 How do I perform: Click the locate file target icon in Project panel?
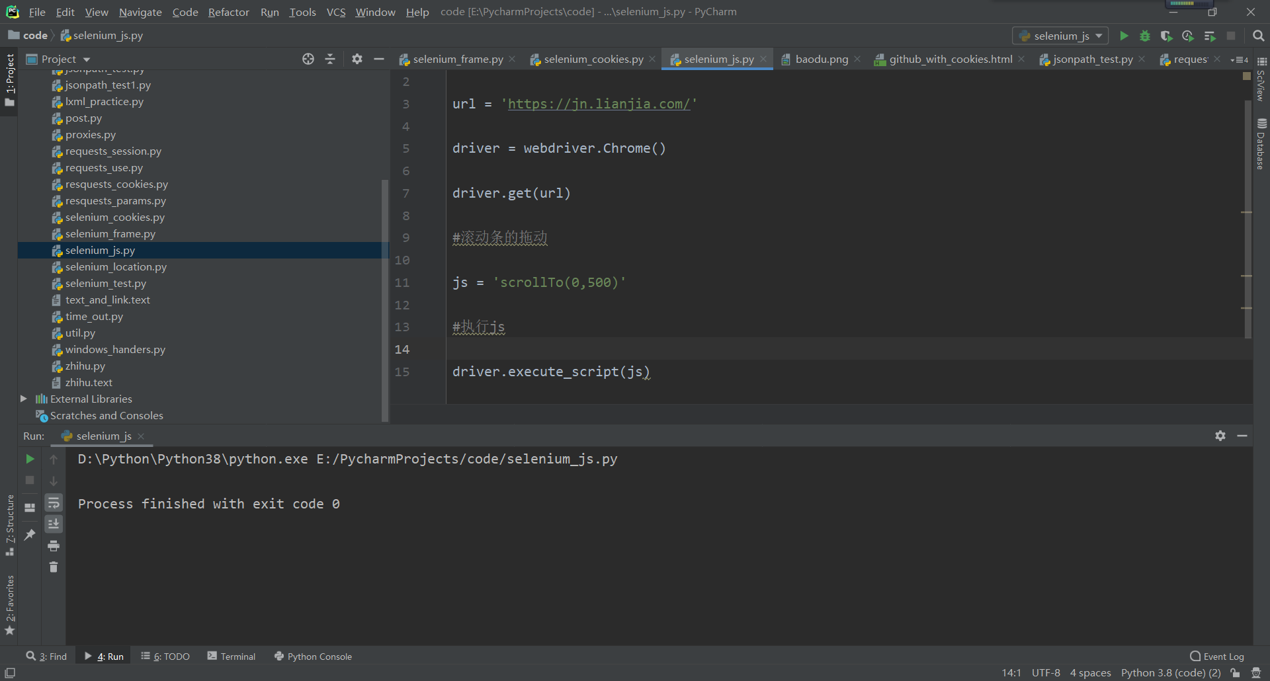pyautogui.click(x=308, y=59)
